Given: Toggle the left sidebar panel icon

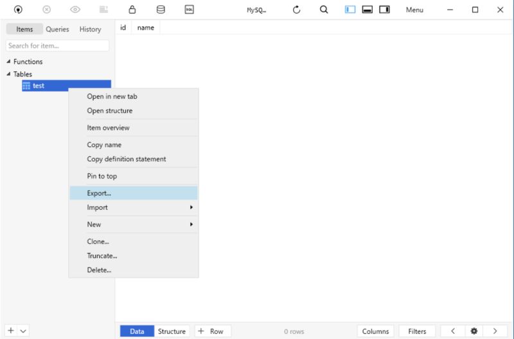Looking at the screenshot, I should pyautogui.click(x=350, y=10).
